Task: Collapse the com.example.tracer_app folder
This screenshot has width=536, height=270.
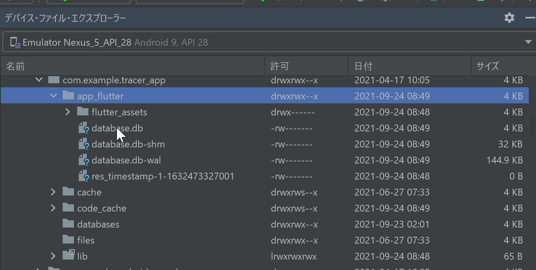Action: 39,80
